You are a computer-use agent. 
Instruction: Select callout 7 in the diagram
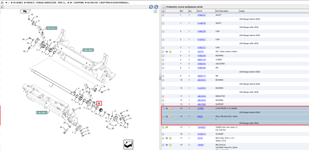[x=73, y=133]
